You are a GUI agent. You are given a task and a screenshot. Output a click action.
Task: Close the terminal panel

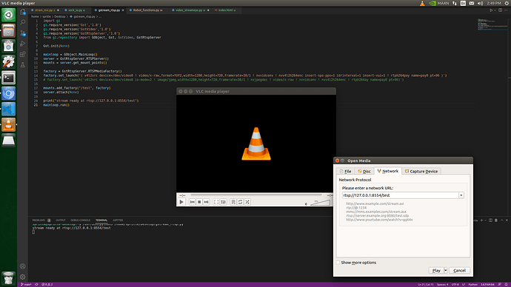coord(507,220)
